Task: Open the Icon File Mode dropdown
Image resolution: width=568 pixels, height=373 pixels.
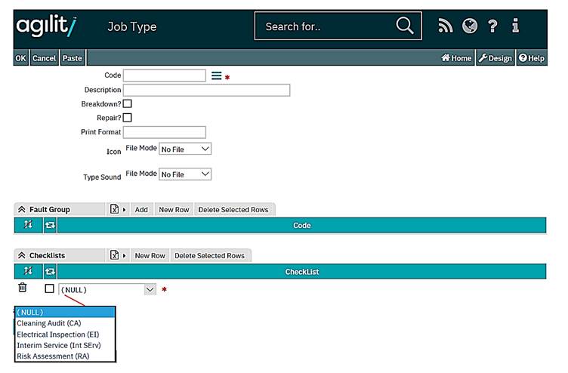Action: [185, 150]
